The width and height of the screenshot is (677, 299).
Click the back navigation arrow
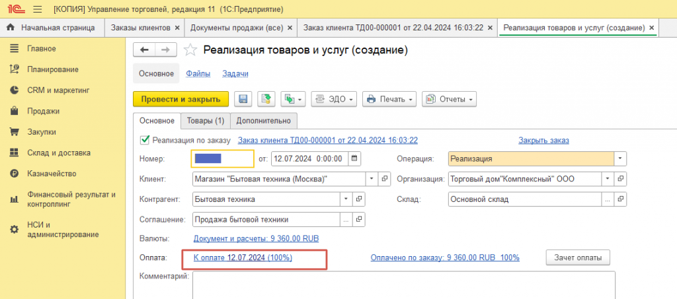(144, 50)
